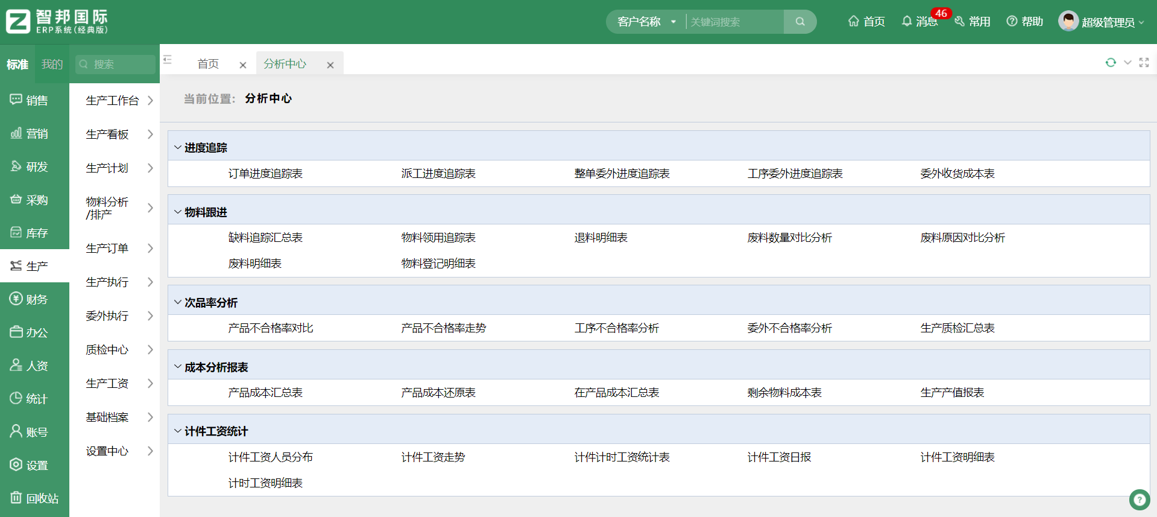
Task: Open the 研发 R&D module
Action: (x=34, y=167)
